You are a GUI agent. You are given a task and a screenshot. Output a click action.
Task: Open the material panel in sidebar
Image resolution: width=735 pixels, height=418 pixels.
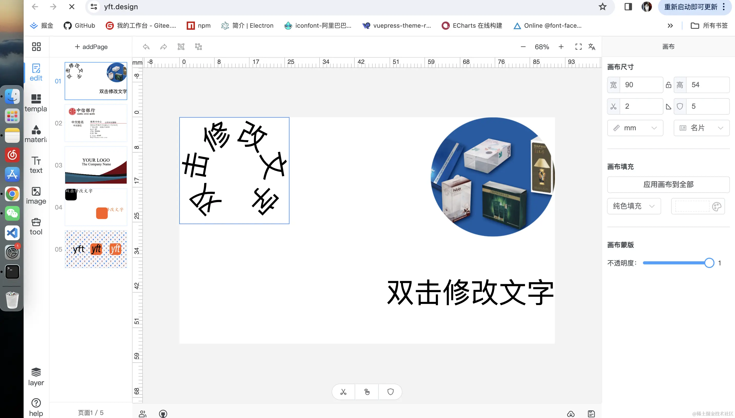(36, 134)
